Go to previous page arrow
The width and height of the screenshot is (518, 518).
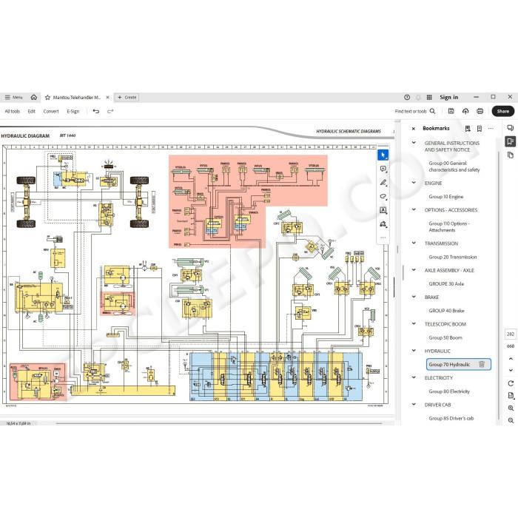[x=511, y=359]
